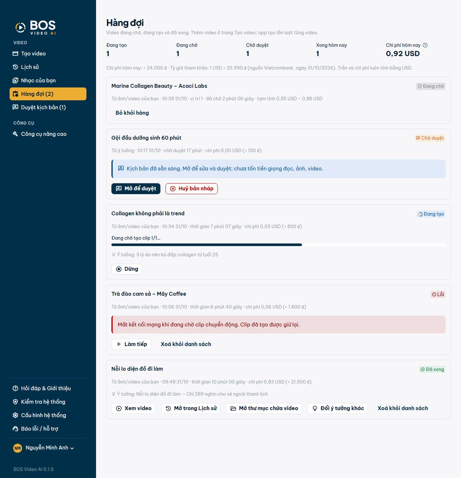
Task: Select title Trà đào cam sả – Mây Coffee
Action: point(149,294)
